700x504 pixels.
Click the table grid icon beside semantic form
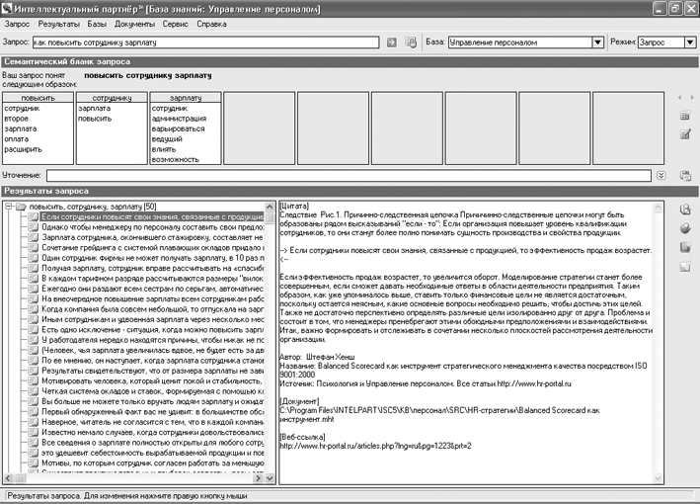[x=684, y=116]
